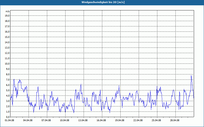Click the 18,0 y-axis label
204x127 pixels.
coord(7,21)
